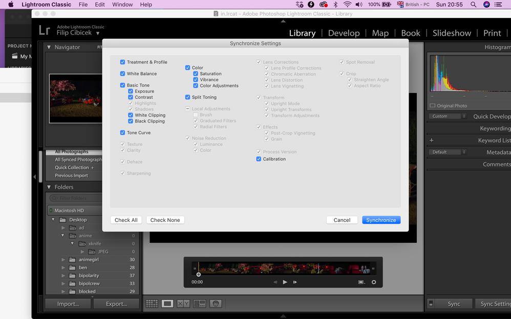Viewport: 511px width, 319px height.
Task: Click the Bluetooth menu bar icon
Action: tap(335, 5)
